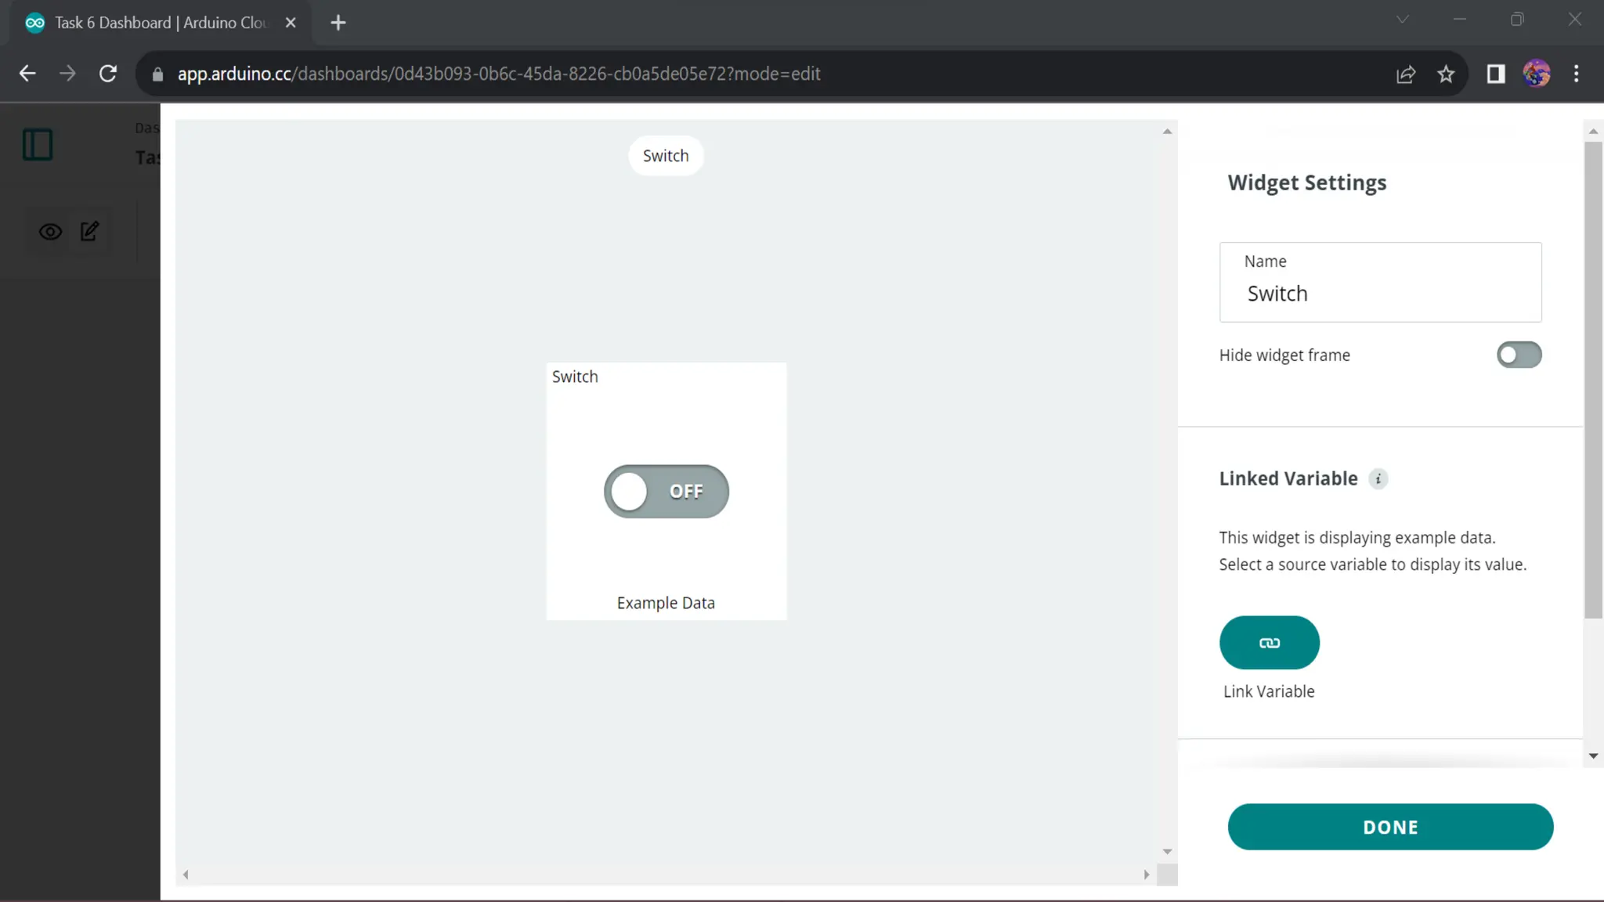Viewport: 1604px width, 902px height.
Task: Open Chrome three-dot menu
Action: 1576,74
